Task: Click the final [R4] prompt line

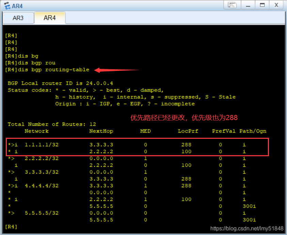Action: [11, 227]
